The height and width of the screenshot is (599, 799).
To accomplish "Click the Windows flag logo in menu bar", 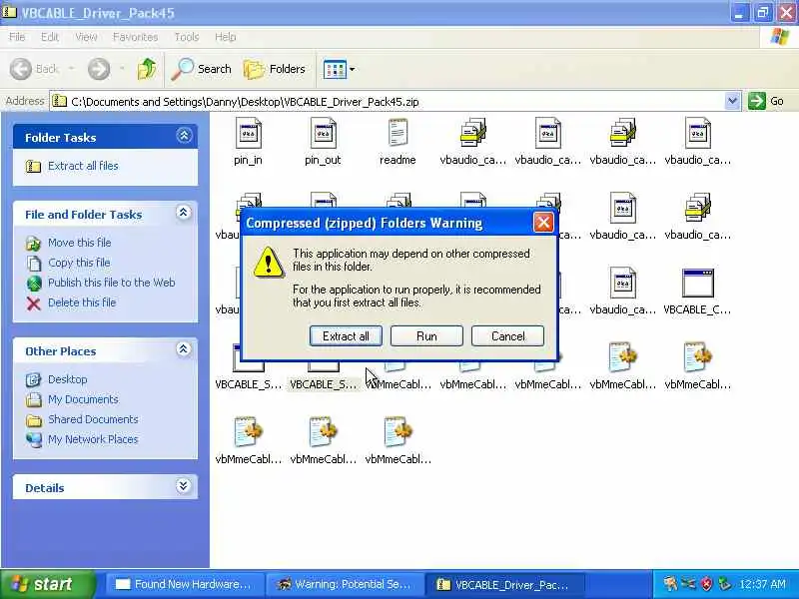I will 779,36.
